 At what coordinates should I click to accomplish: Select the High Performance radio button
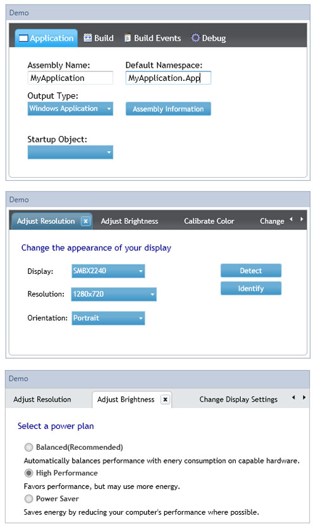28,473
